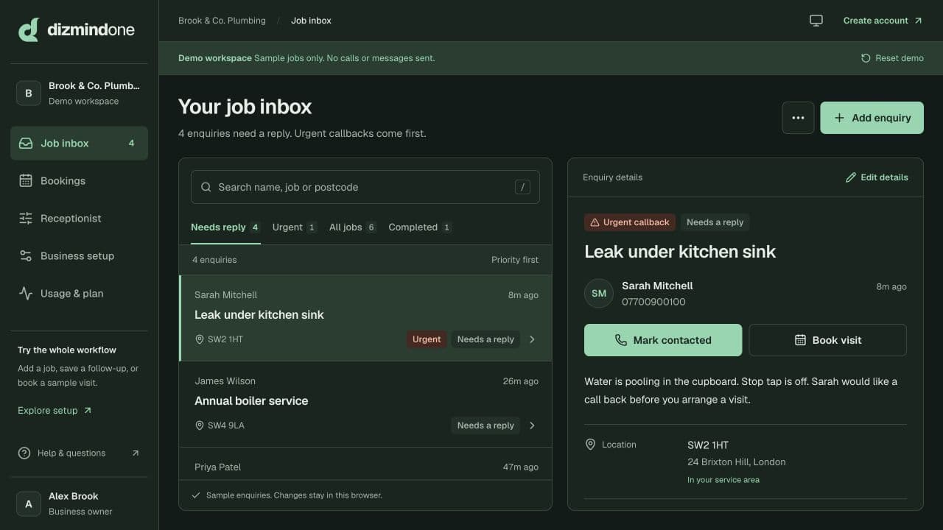Screen dimensions: 943x530
Task: Switch to the Completed tab
Action: click(420, 227)
